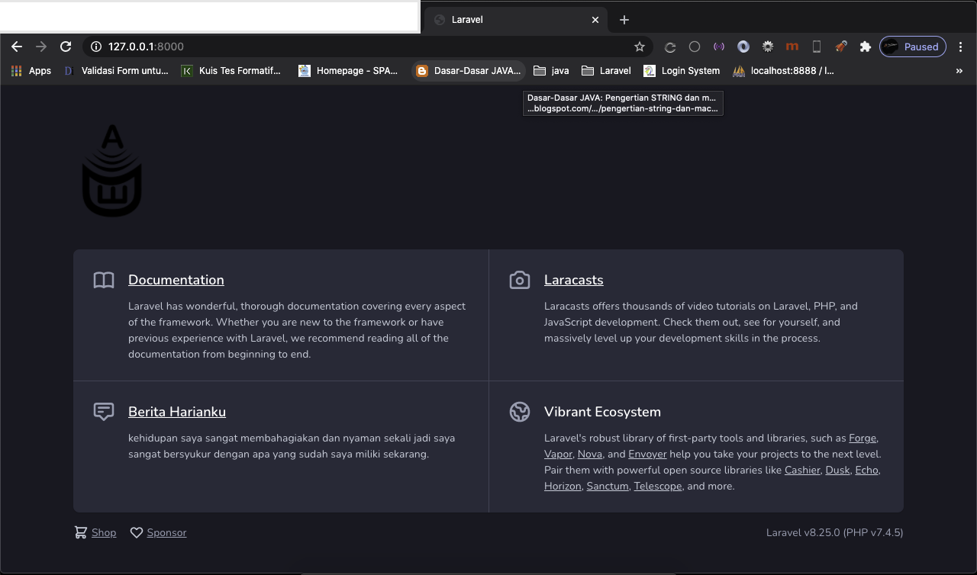This screenshot has height=575, width=977.
Task: Click the globe icon beside Vibrant Ecosystem
Action: tap(520, 412)
